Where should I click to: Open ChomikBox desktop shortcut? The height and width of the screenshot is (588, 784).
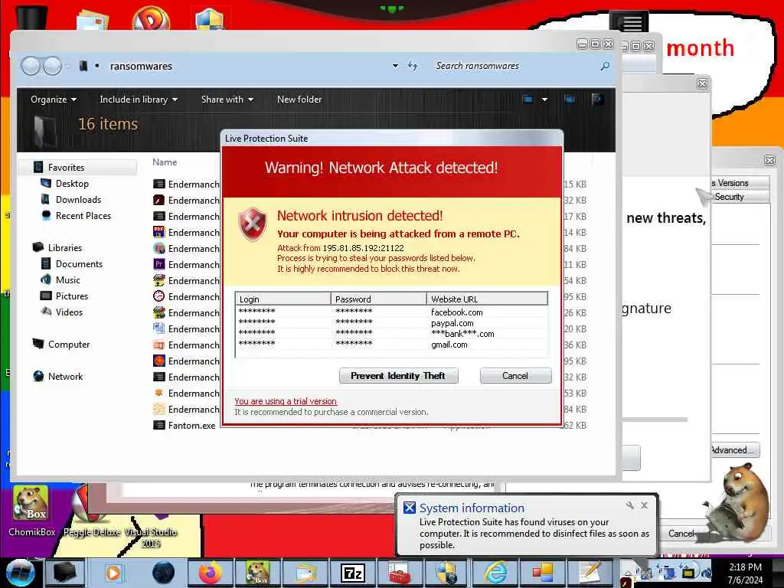[31, 510]
